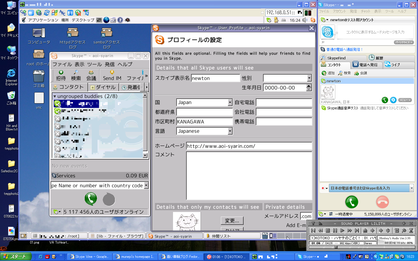Click the 追加 add contact icon
Image resolution: width=418 pixels, height=261 pixels.
[324, 73]
